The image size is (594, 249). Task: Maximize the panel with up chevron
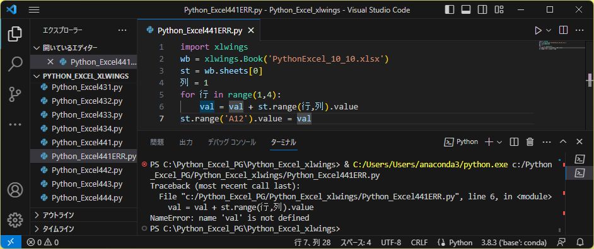pos(563,142)
